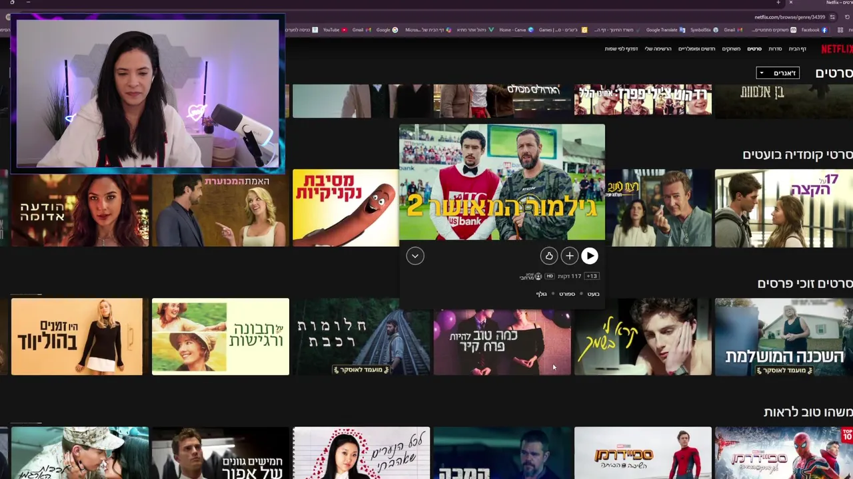The height and width of the screenshot is (479, 853).
Task: Open the Spider-Man thumbnail with TOP 10 badge
Action: 784,453
